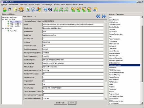Screen dimensions: 144x108
Task: Go to previous object with double left arrows
Action: pos(98,16)
